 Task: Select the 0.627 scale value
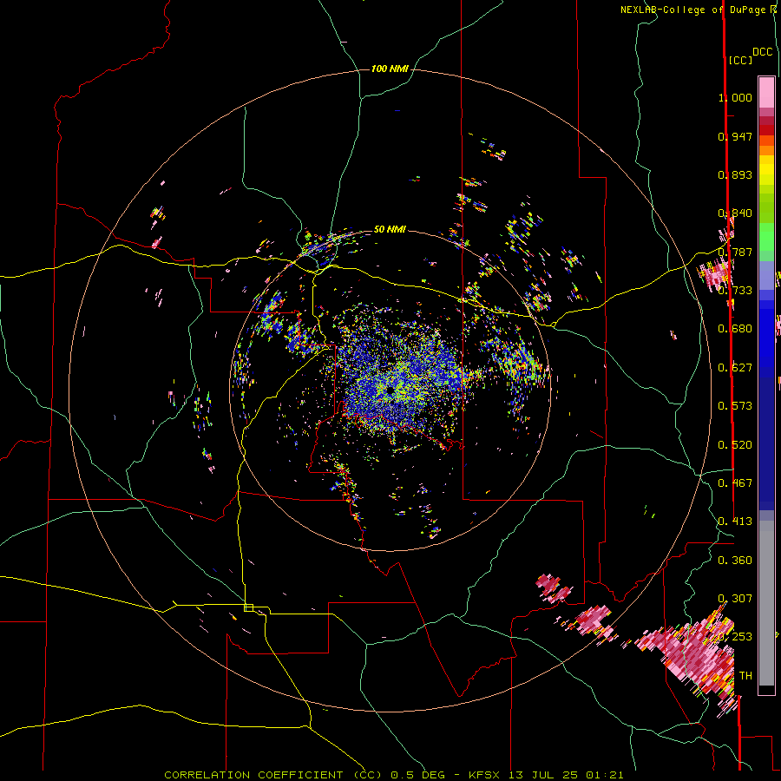tap(735, 368)
